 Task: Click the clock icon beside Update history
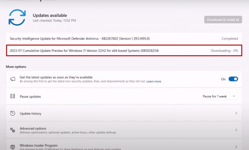12,113
